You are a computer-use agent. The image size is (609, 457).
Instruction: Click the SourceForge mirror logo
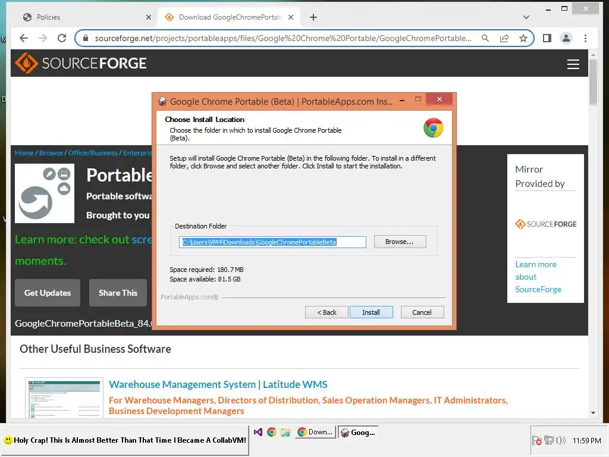tap(545, 224)
